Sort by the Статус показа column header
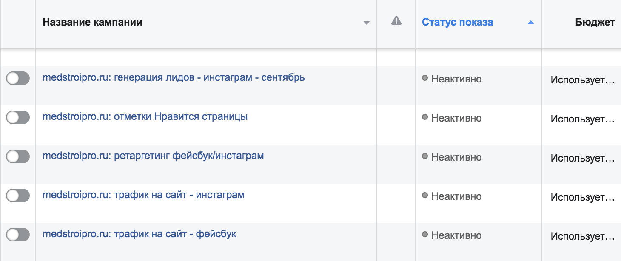Viewport: 621px width, 261px height. (457, 22)
